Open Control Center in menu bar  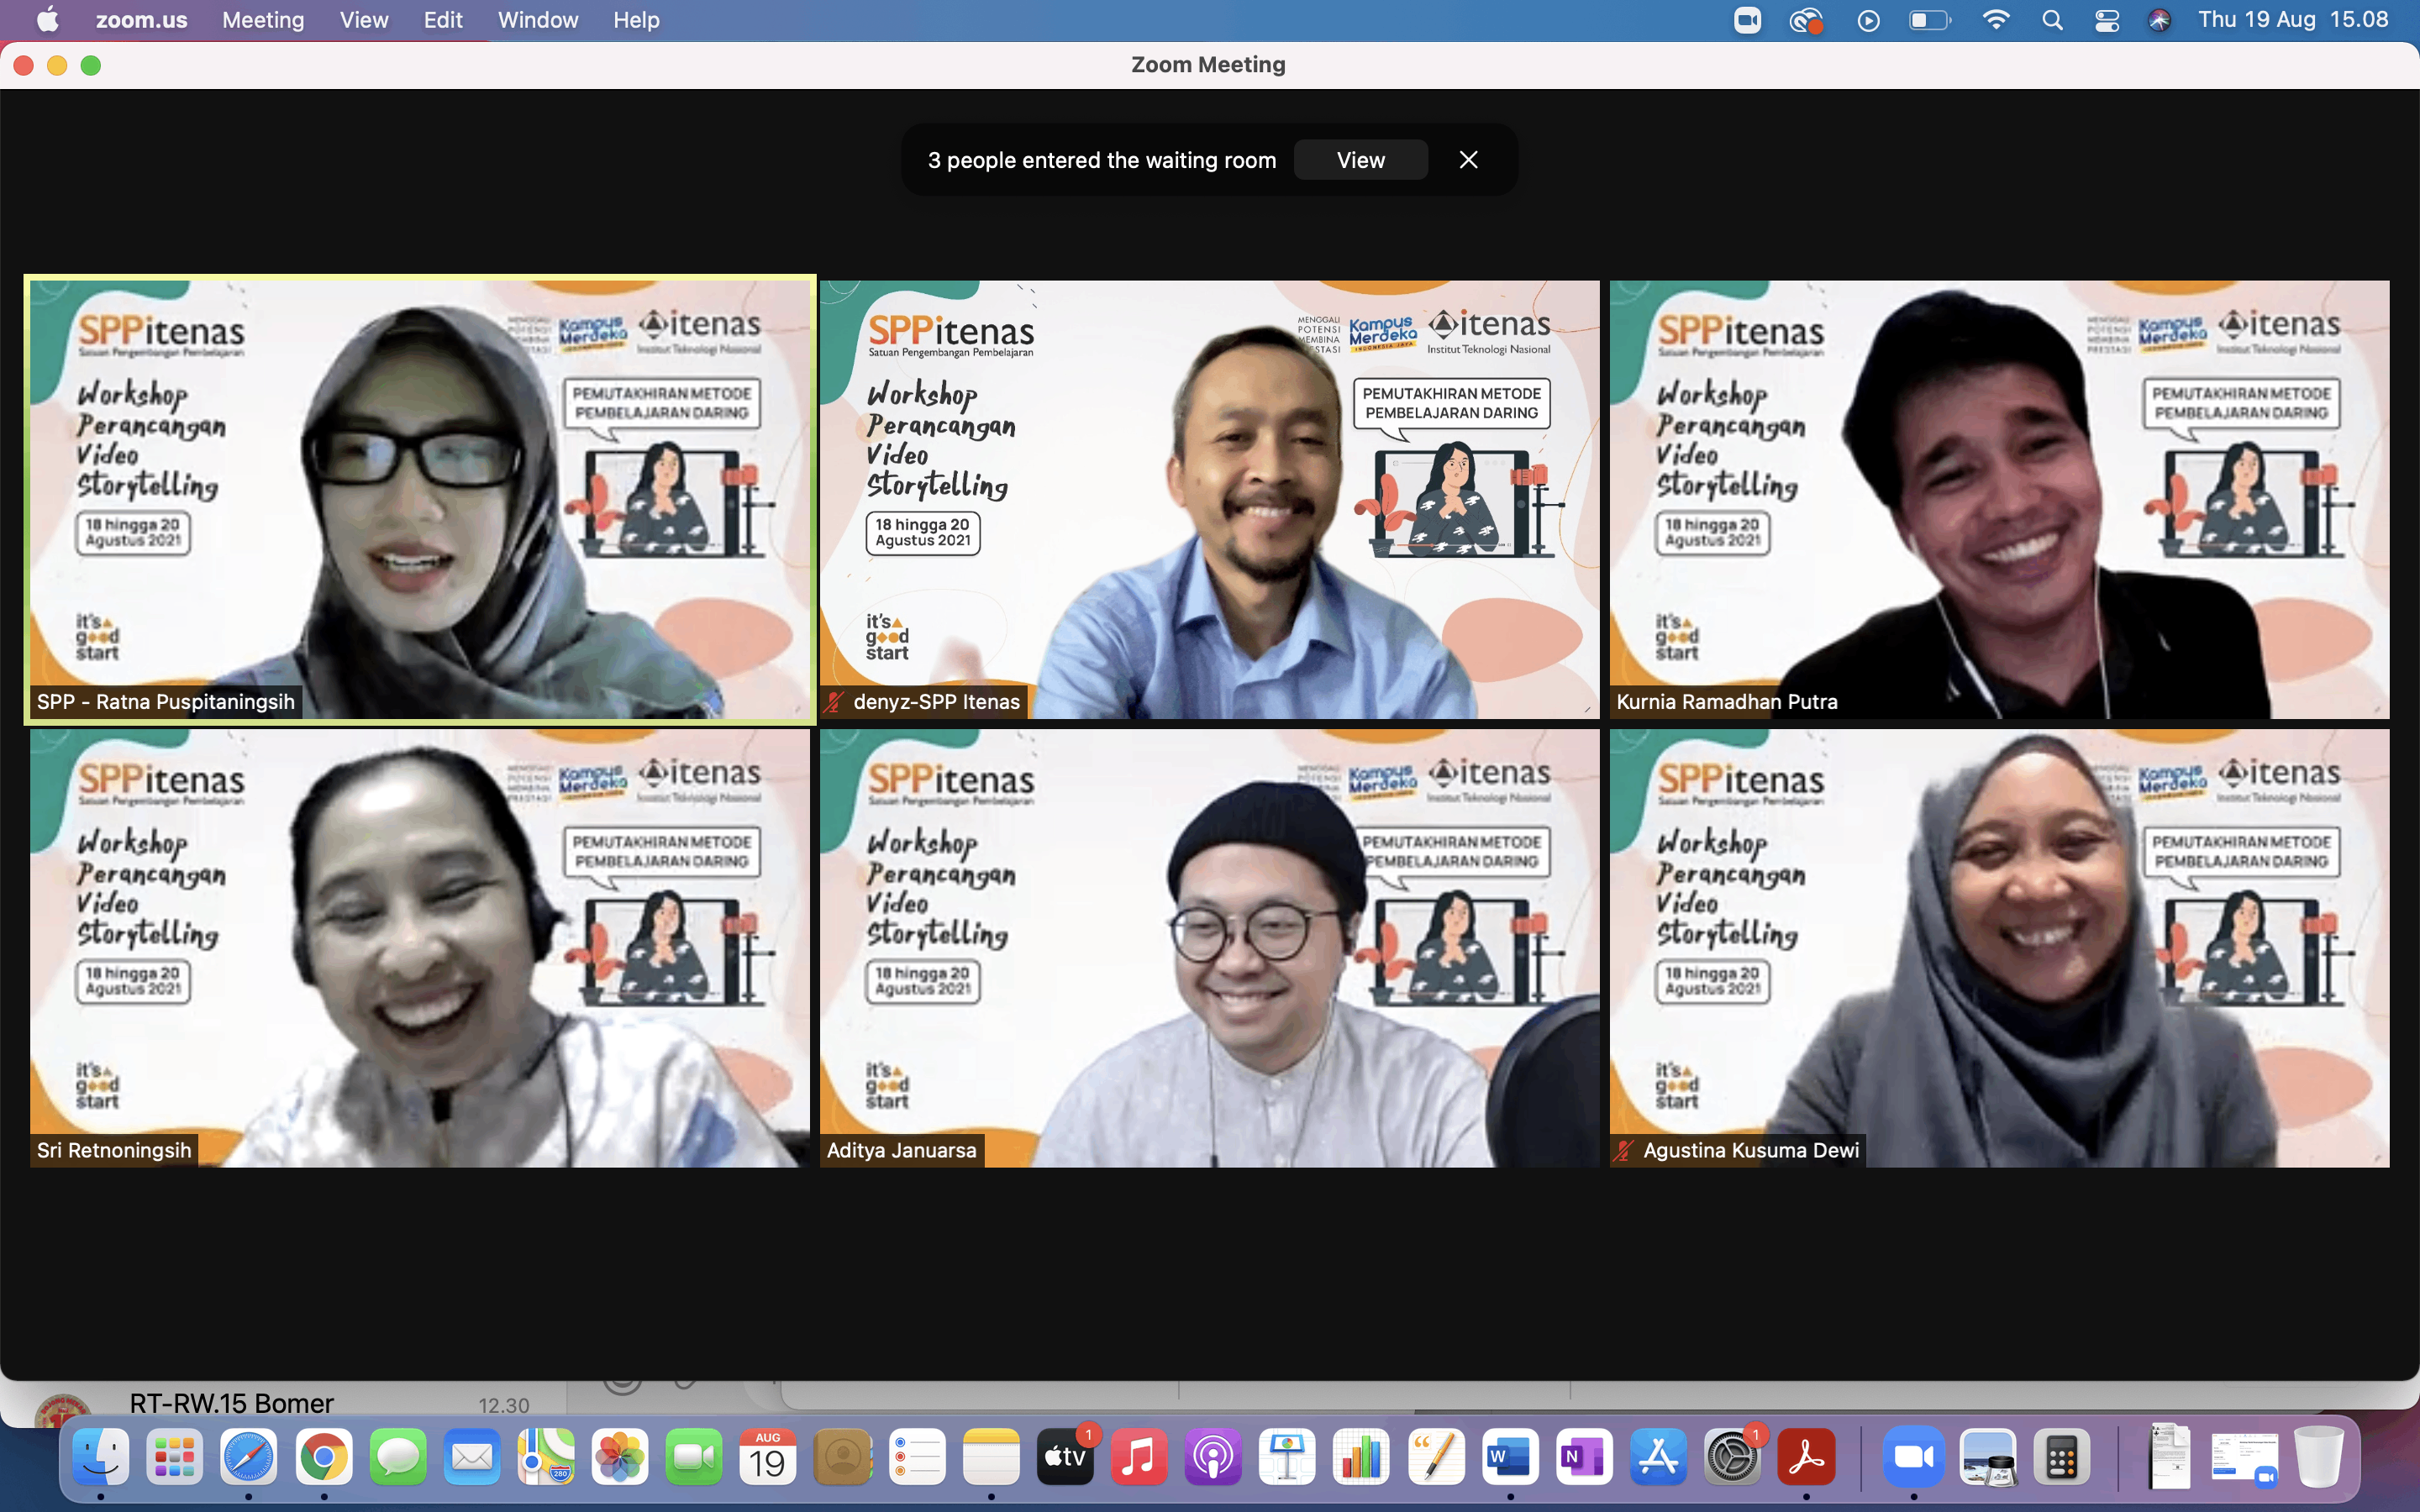(x=2107, y=20)
